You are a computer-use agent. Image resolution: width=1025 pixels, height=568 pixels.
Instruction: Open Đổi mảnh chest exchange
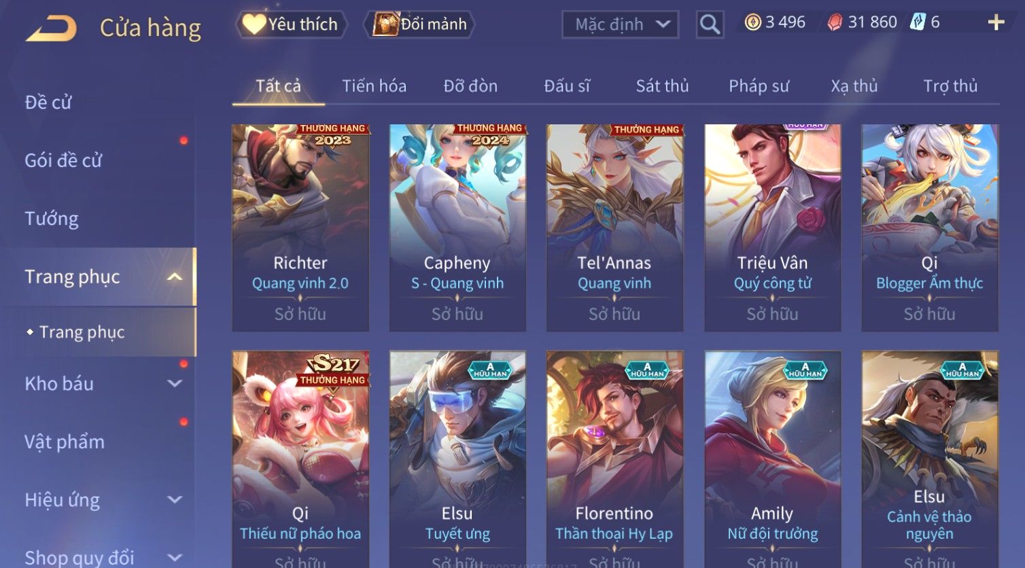[419, 24]
